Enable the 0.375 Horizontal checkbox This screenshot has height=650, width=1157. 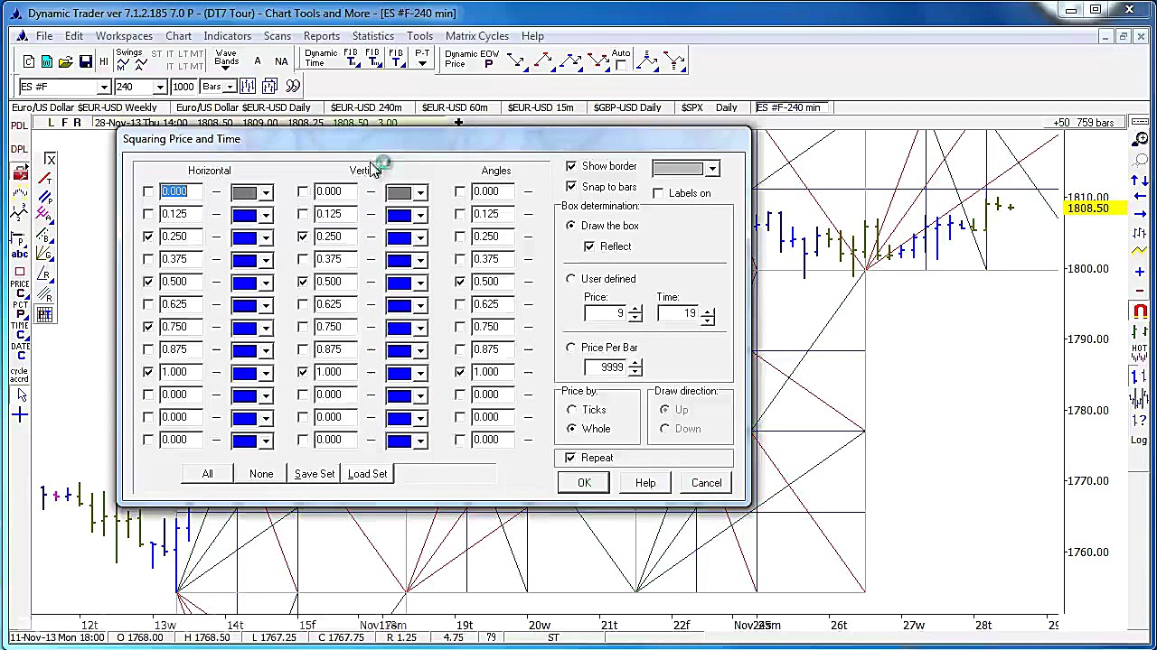click(x=147, y=259)
